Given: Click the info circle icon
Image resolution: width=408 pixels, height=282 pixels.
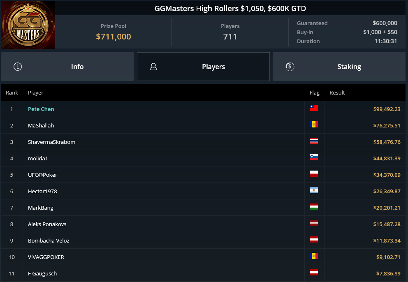Looking at the screenshot, I should [x=18, y=67].
